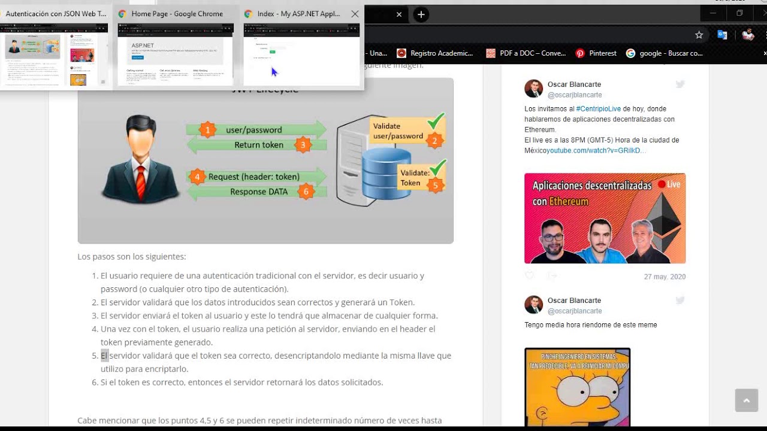
Task: Click the '27 may. 2020' tweet date
Action: click(665, 277)
